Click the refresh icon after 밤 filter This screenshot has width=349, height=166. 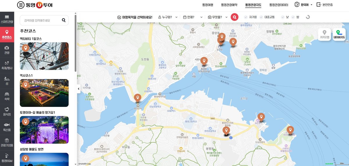point(308,17)
